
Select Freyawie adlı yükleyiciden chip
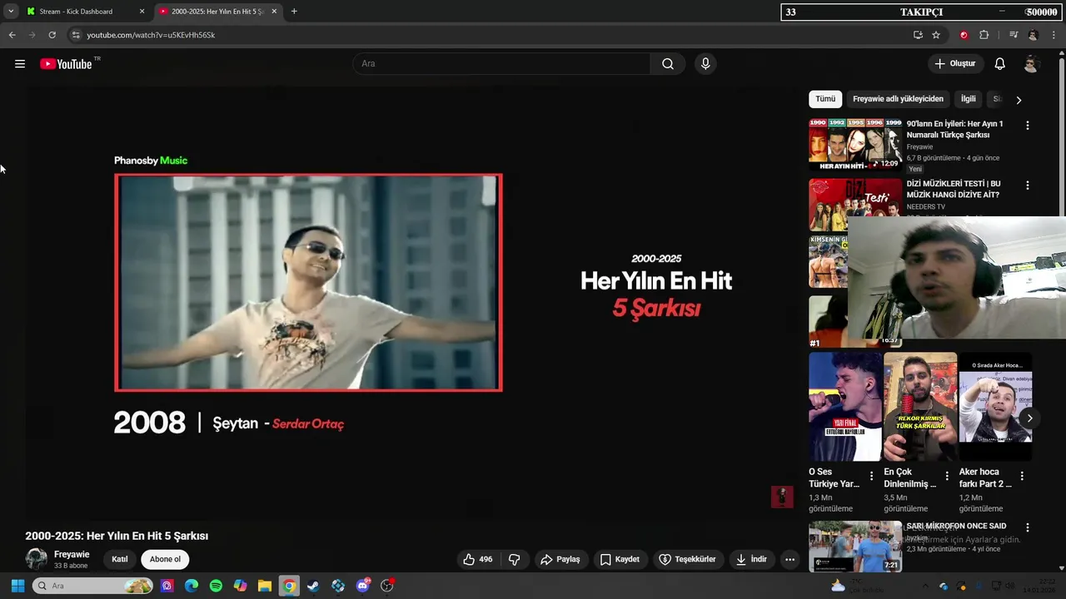tap(898, 99)
